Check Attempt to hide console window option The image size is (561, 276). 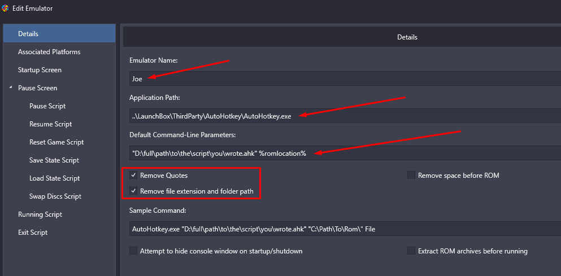pos(133,251)
